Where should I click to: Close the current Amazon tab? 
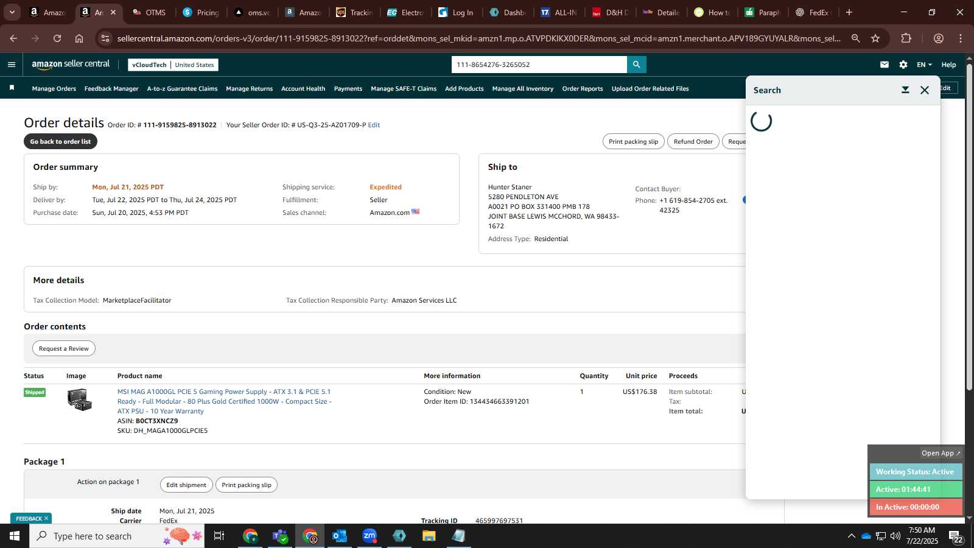click(x=113, y=12)
